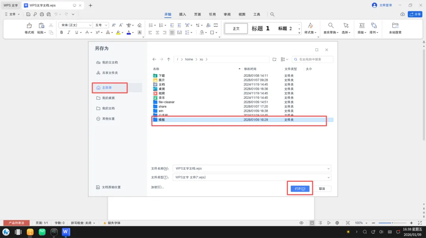Image resolution: width=426 pixels, height=238 pixels.
Task: Switch to the 插入 ribbon tab
Action: 183,15
